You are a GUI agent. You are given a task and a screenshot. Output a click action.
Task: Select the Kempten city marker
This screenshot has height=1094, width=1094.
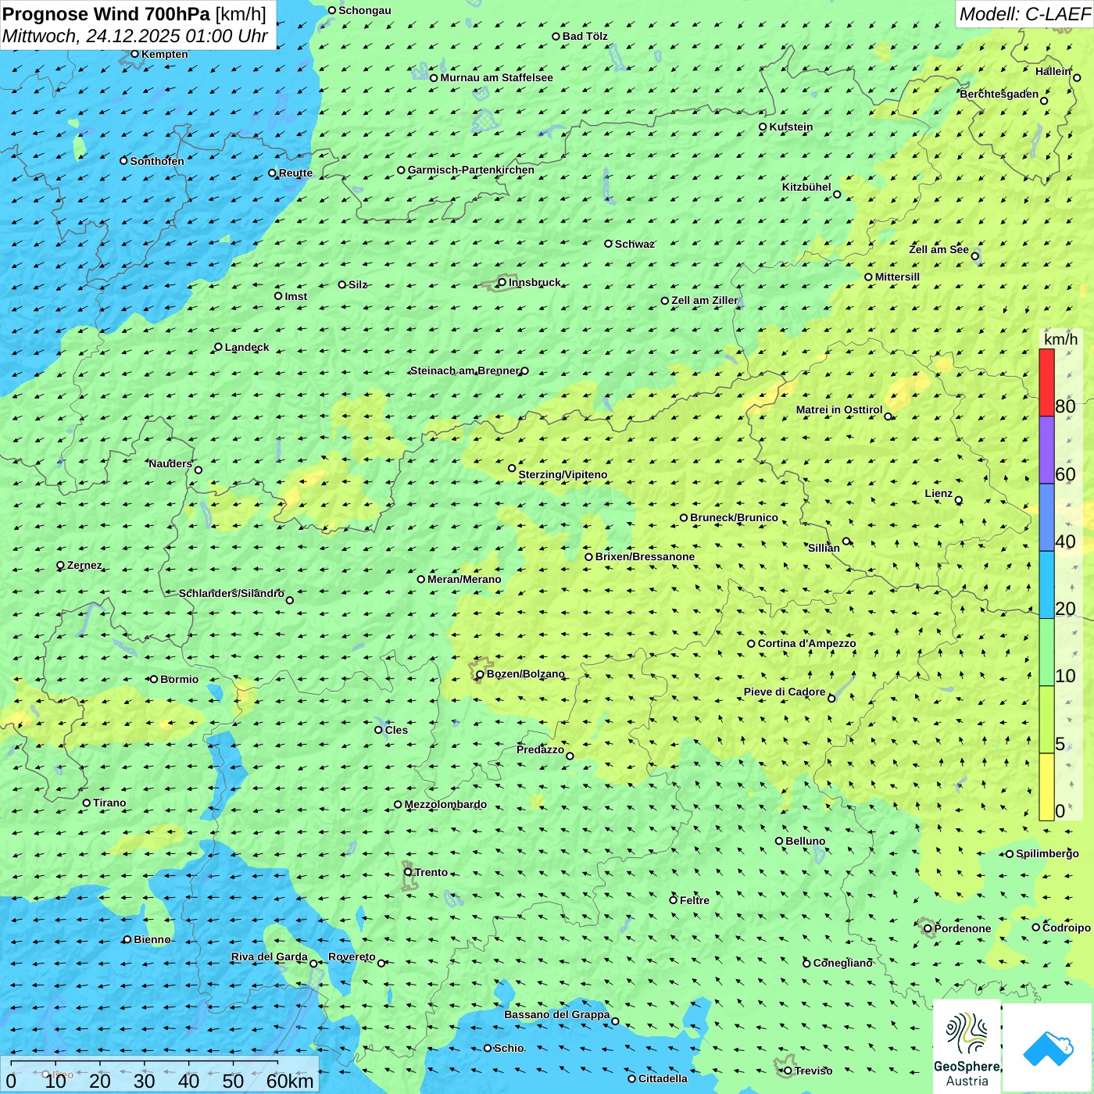coord(134,54)
